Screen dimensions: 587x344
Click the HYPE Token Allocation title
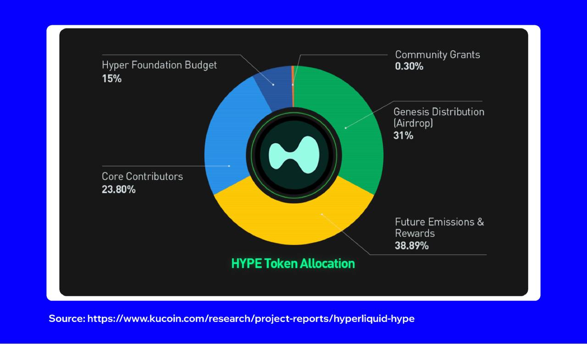coord(293,264)
